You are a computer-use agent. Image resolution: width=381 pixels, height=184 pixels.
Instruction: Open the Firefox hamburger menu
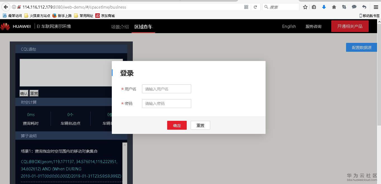click(376, 7)
